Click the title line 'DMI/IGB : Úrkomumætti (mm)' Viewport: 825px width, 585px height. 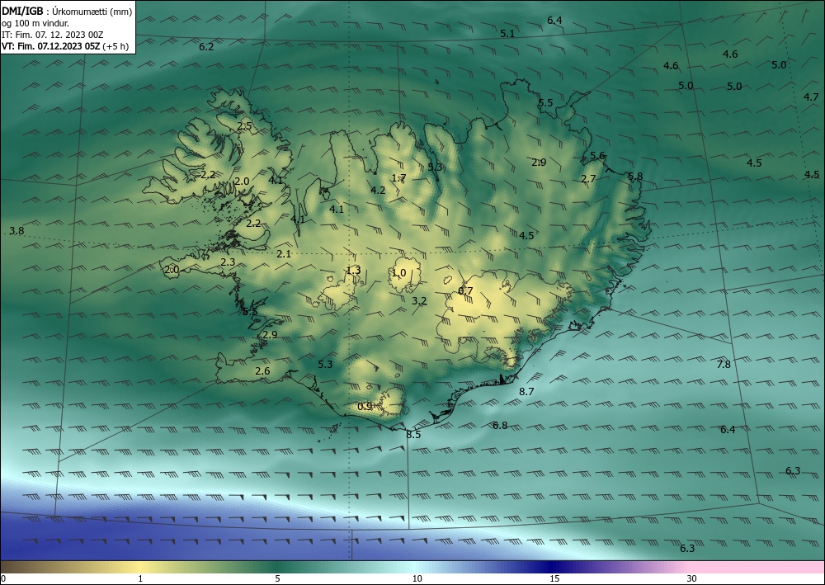pos(67,11)
